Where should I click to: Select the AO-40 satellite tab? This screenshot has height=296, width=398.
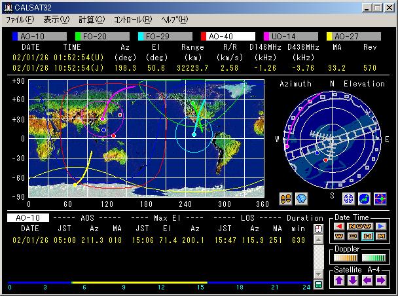tap(228, 36)
